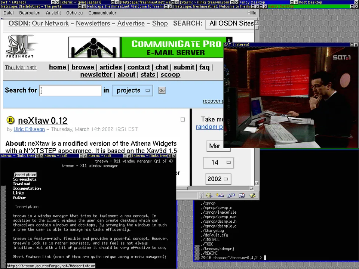
Task: Select Author link in links browser
Action: pos(19,198)
